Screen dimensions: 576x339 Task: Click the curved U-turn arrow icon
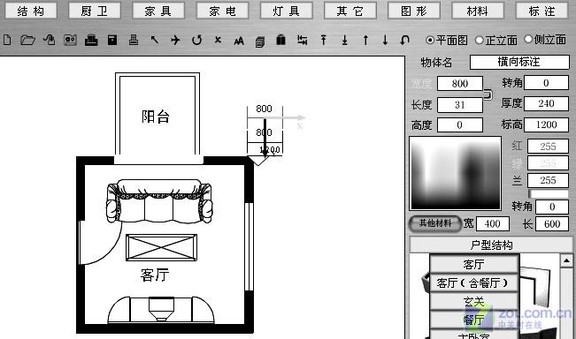coord(404,40)
